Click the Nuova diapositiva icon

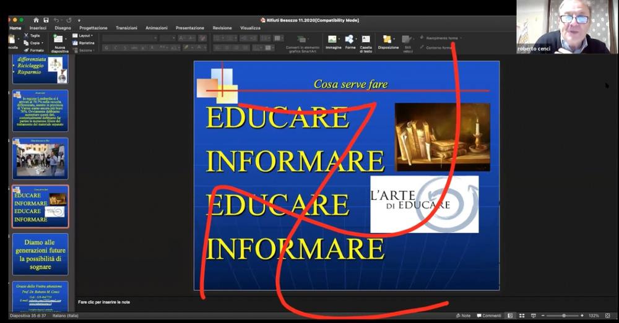[x=58, y=39]
